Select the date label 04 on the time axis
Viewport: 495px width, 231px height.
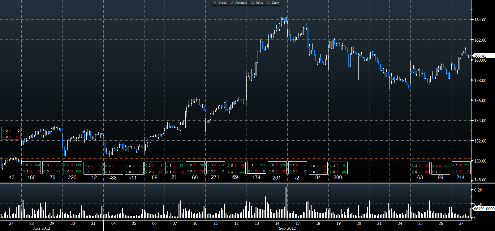coord(114,223)
